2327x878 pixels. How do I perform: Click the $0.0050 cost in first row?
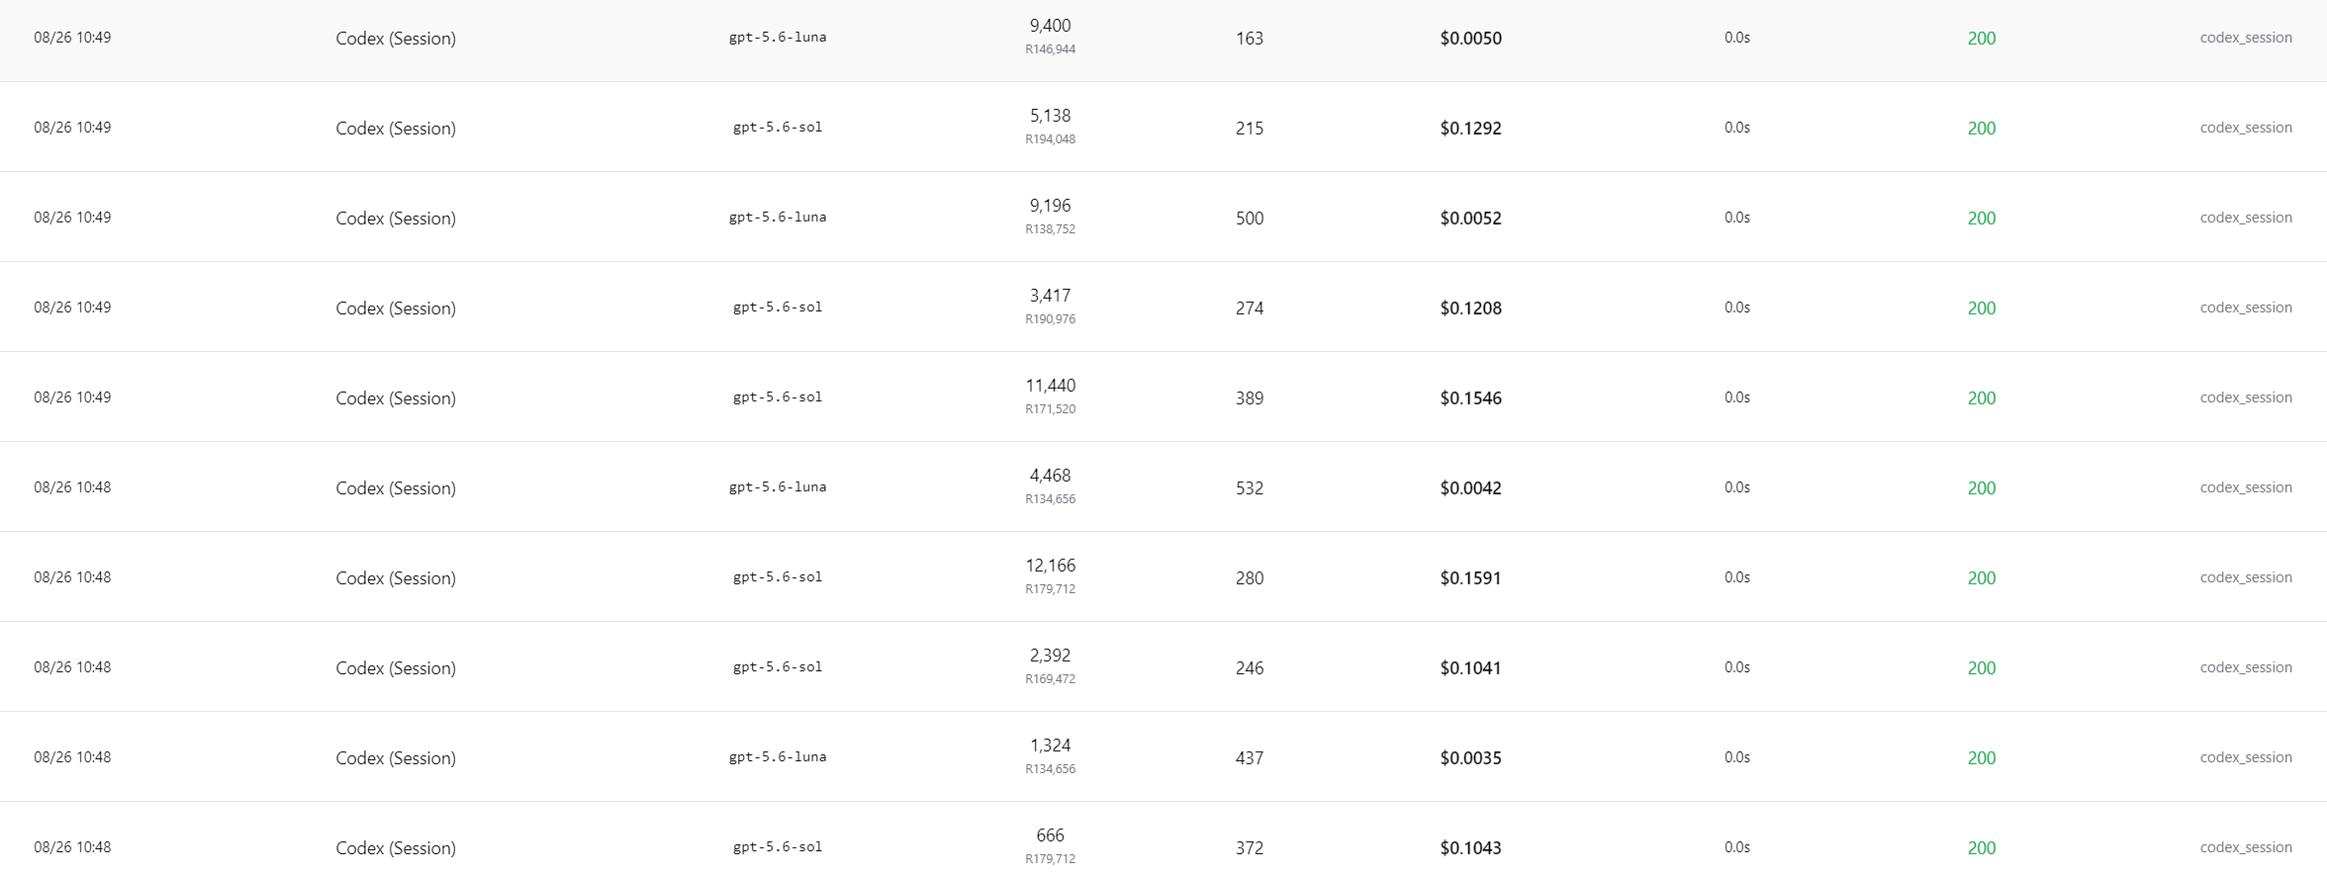[1470, 39]
